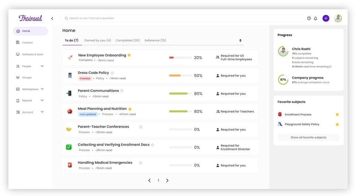Image resolution: width=355 pixels, height=196 pixels.
Task: Click the People icon in sidebar
Action: (x=18, y=66)
